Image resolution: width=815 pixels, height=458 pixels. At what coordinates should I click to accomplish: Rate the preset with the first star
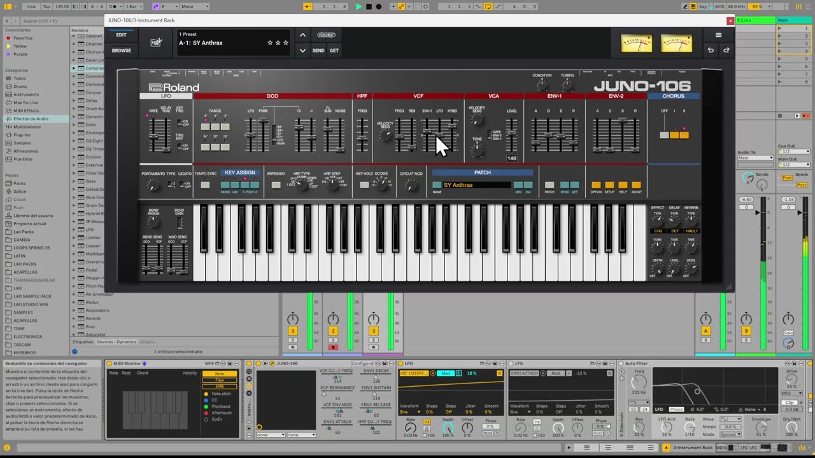[x=270, y=43]
